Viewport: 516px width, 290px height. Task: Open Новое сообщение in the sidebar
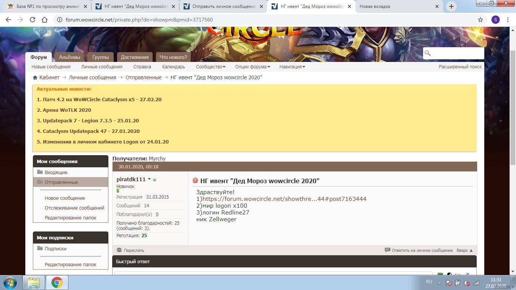(65, 198)
